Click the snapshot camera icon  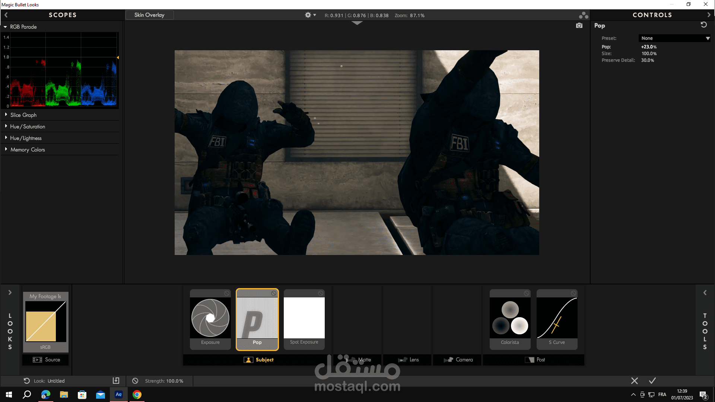point(579,26)
